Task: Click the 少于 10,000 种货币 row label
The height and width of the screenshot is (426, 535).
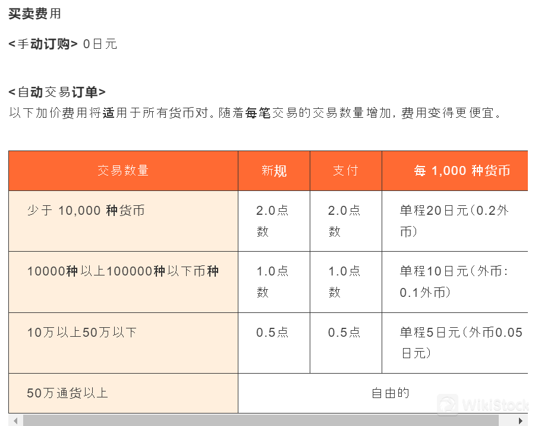Action: coord(86,211)
